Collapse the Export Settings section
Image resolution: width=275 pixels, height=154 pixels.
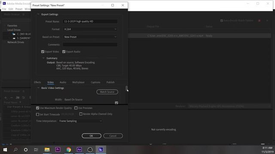pos(38,14)
